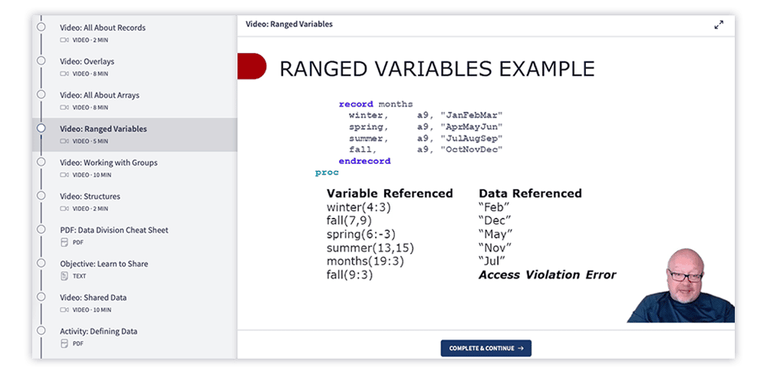Click PDF icon under Data Division Cheat Sheet
767x374 pixels.
pos(64,242)
